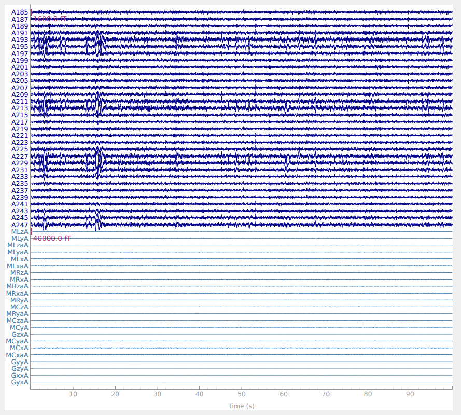This screenshot has height=415, width=461.
Task: Click the Time (s) axis label
Action: pos(241,406)
